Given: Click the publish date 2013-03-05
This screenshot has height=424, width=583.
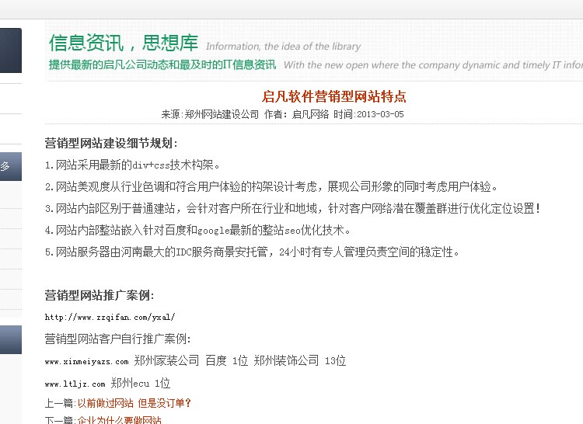Looking at the screenshot, I should tap(380, 114).
